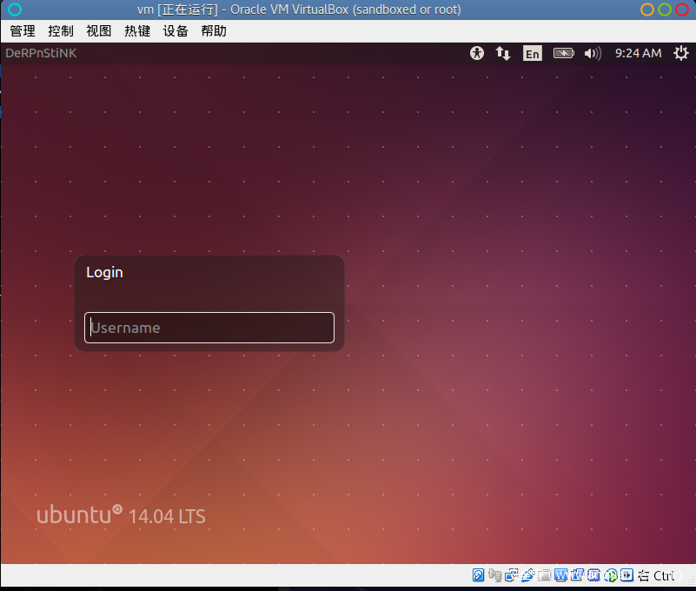
Task: Click the Login heading text
Action: pos(104,273)
